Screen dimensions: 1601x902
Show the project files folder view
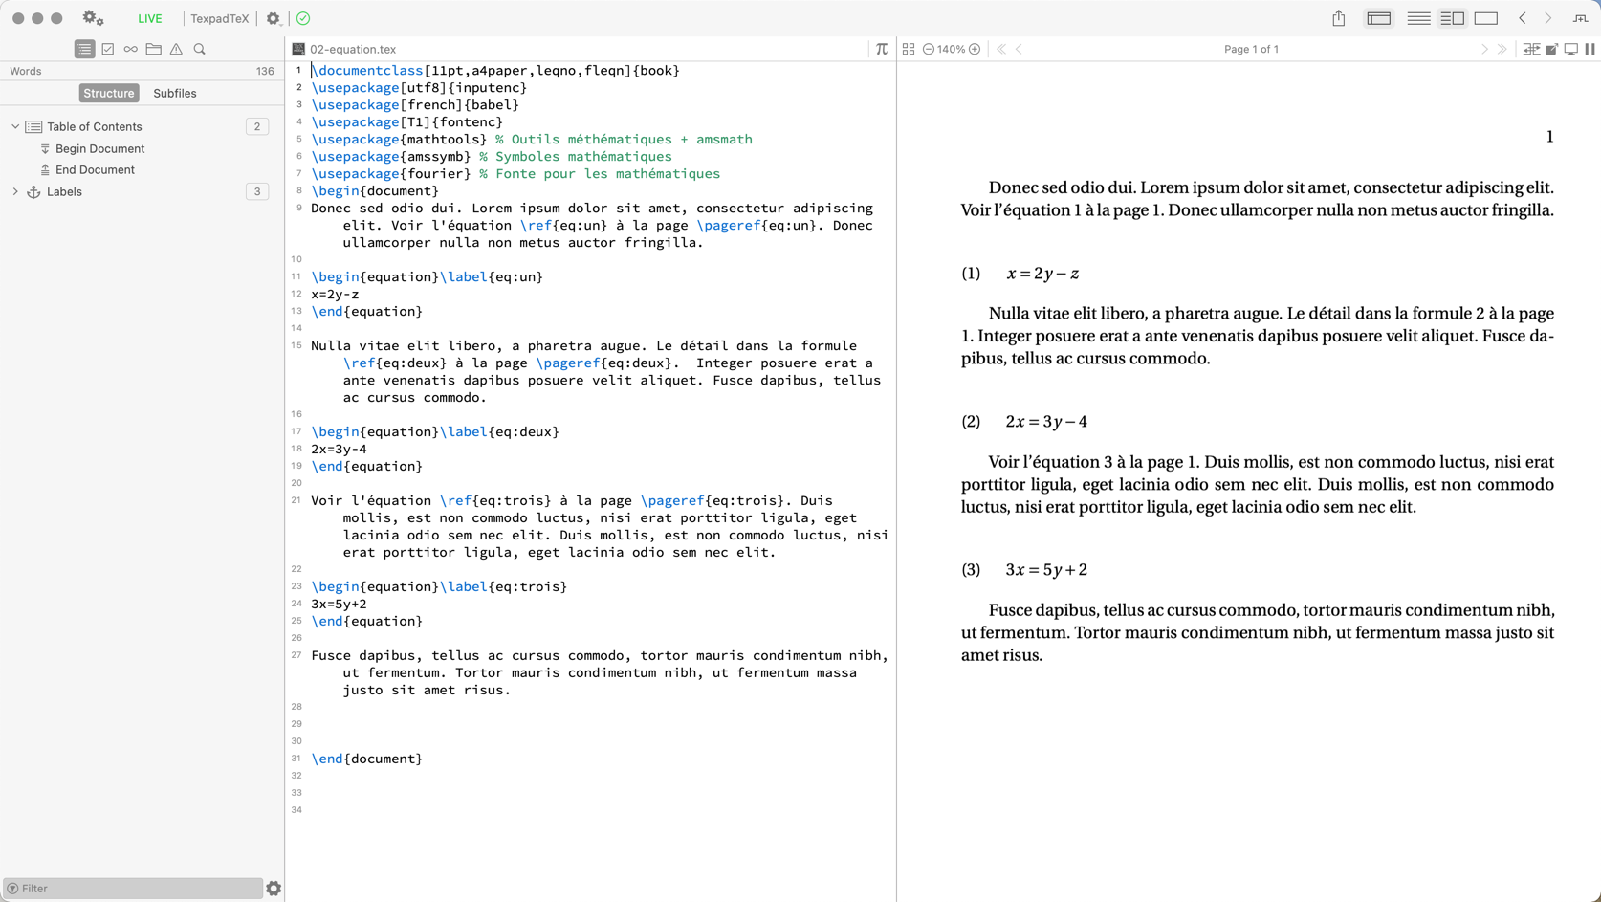(x=153, y=49)
